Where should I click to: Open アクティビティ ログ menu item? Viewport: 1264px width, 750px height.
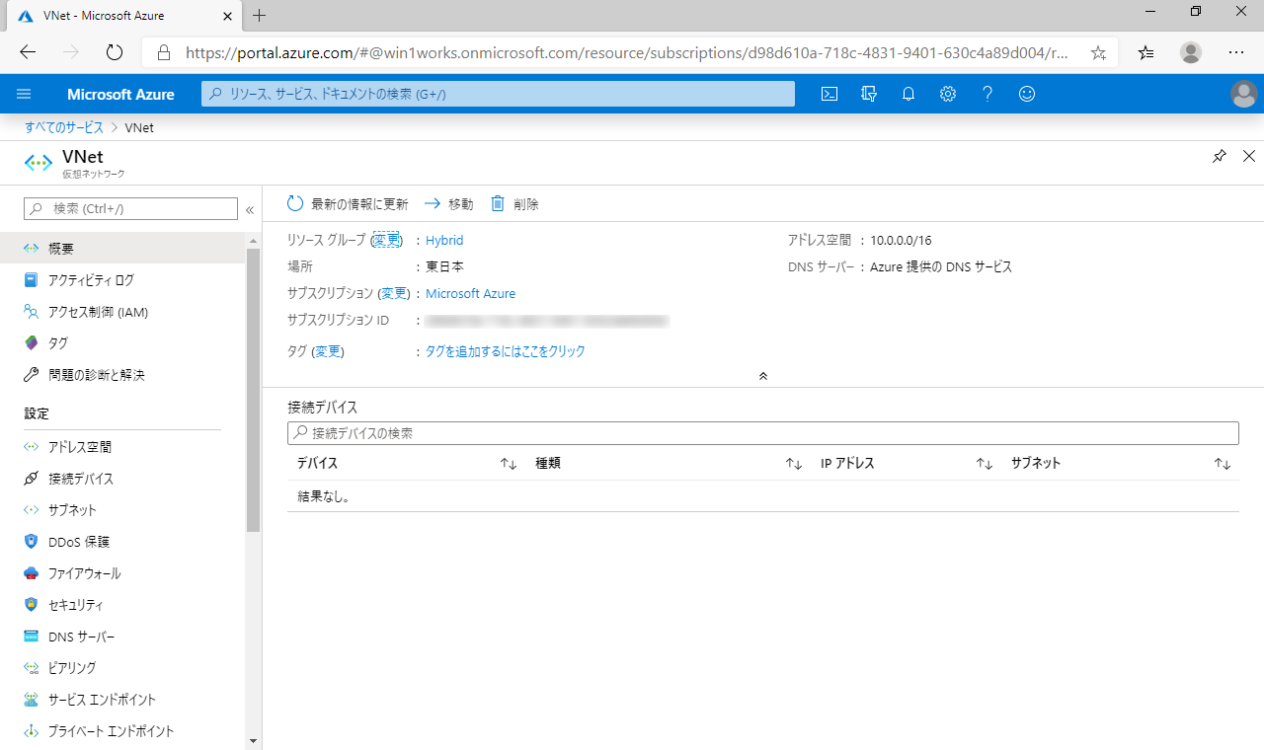(122, 280)
